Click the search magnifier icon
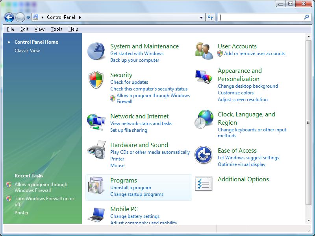315x236 pixels. tap(307, 17)
